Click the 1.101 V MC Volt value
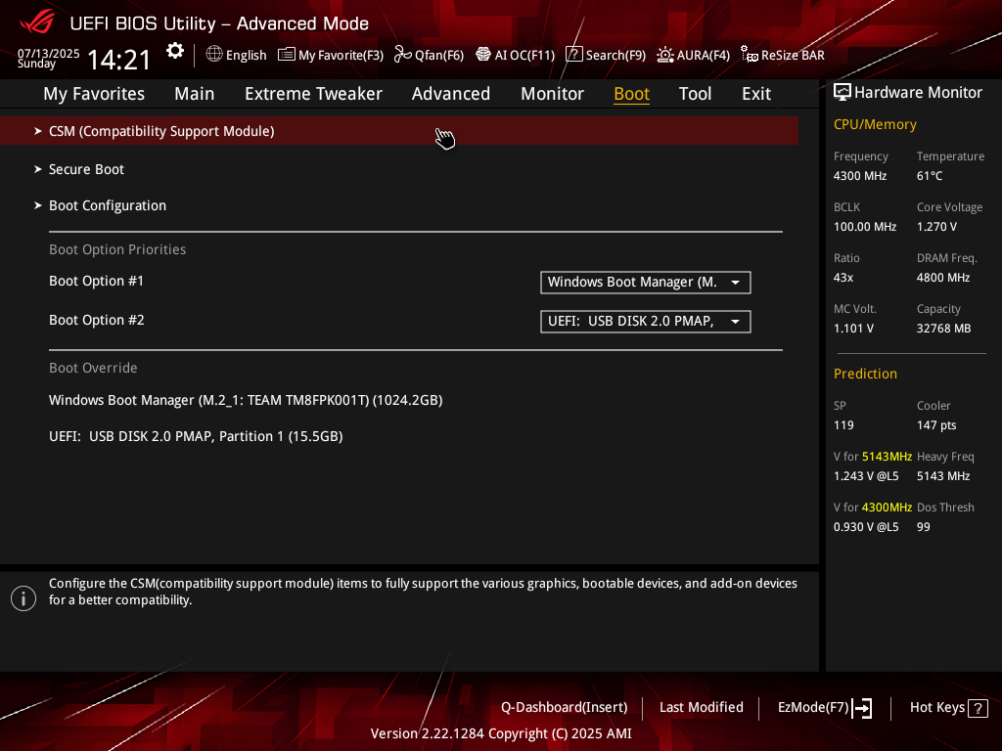1002x751 pixels. (853, 329)
